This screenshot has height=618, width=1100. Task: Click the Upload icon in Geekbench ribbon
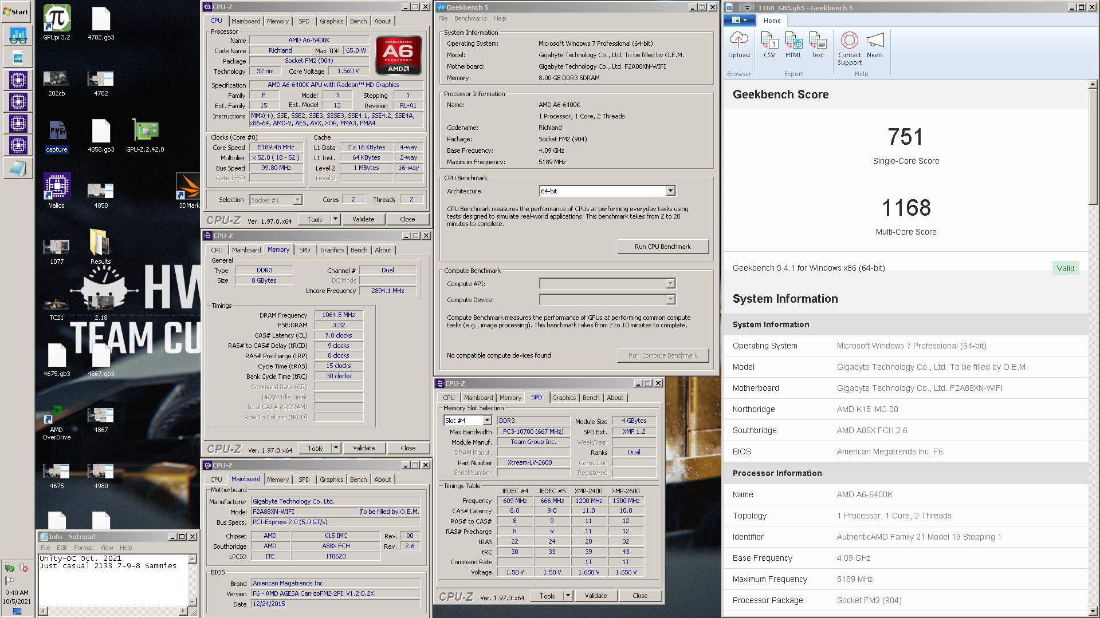(x=739, y=45)
